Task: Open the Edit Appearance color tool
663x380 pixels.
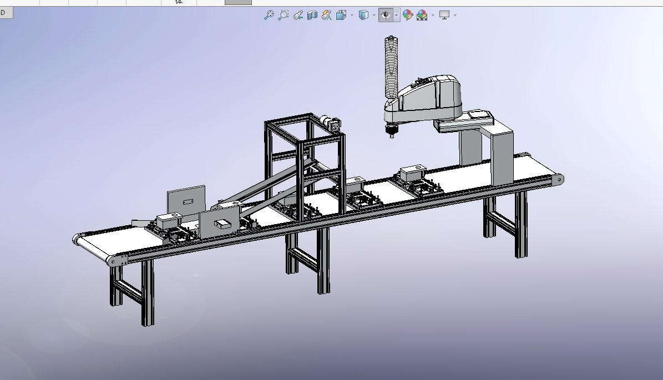Action: (x=408, y=16)
